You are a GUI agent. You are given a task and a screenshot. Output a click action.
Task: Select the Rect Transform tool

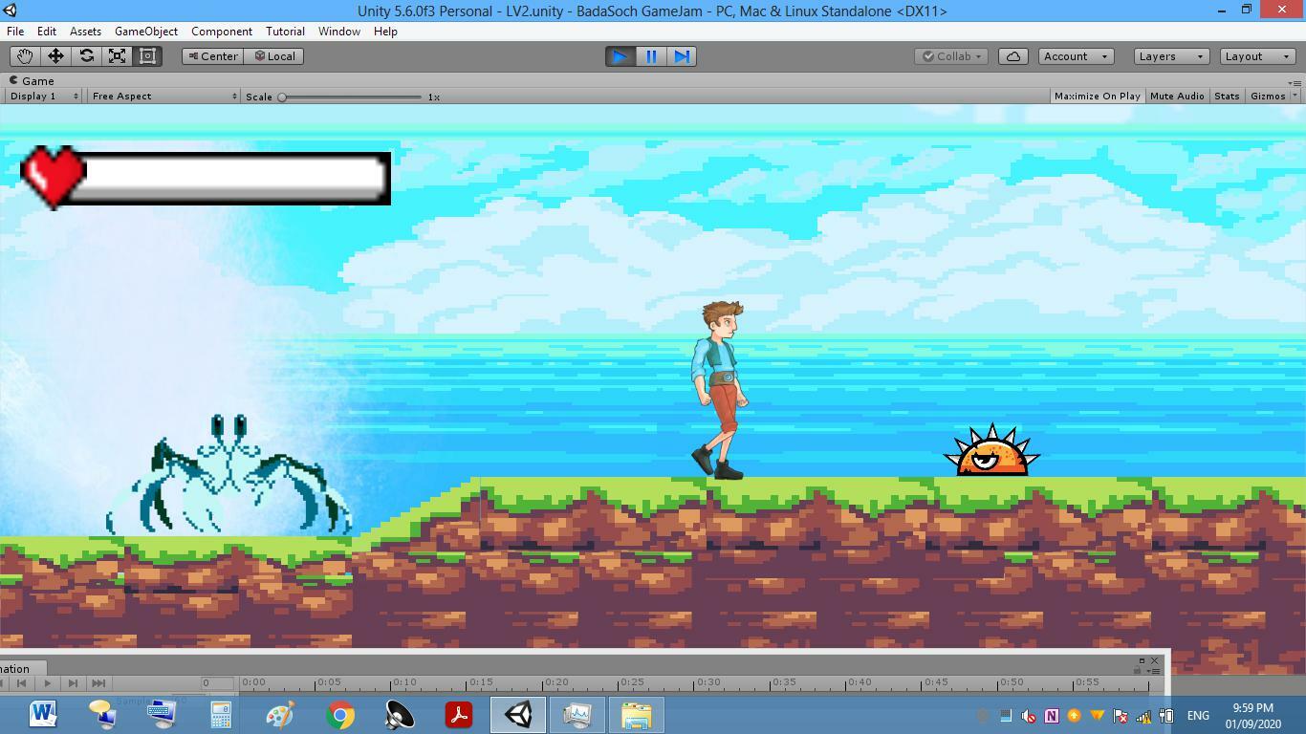coord(147,56)
